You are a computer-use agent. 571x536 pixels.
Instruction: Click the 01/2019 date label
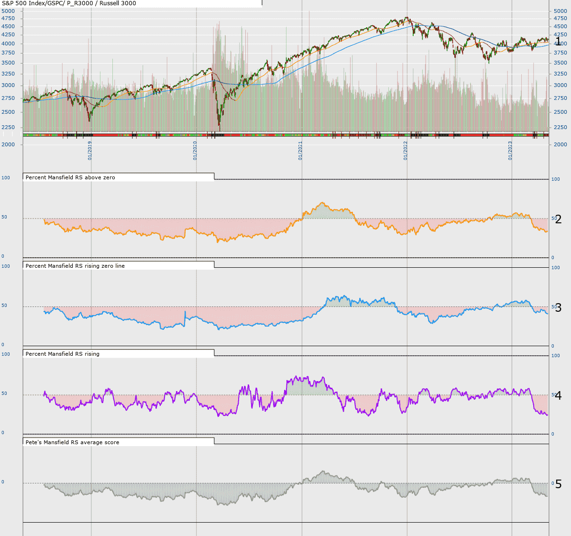point(90,151)
